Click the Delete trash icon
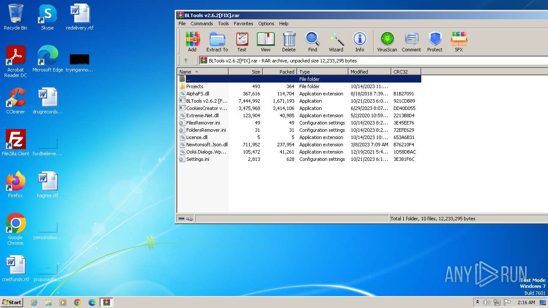Screen dimensions: 548x308 point(289,41)
